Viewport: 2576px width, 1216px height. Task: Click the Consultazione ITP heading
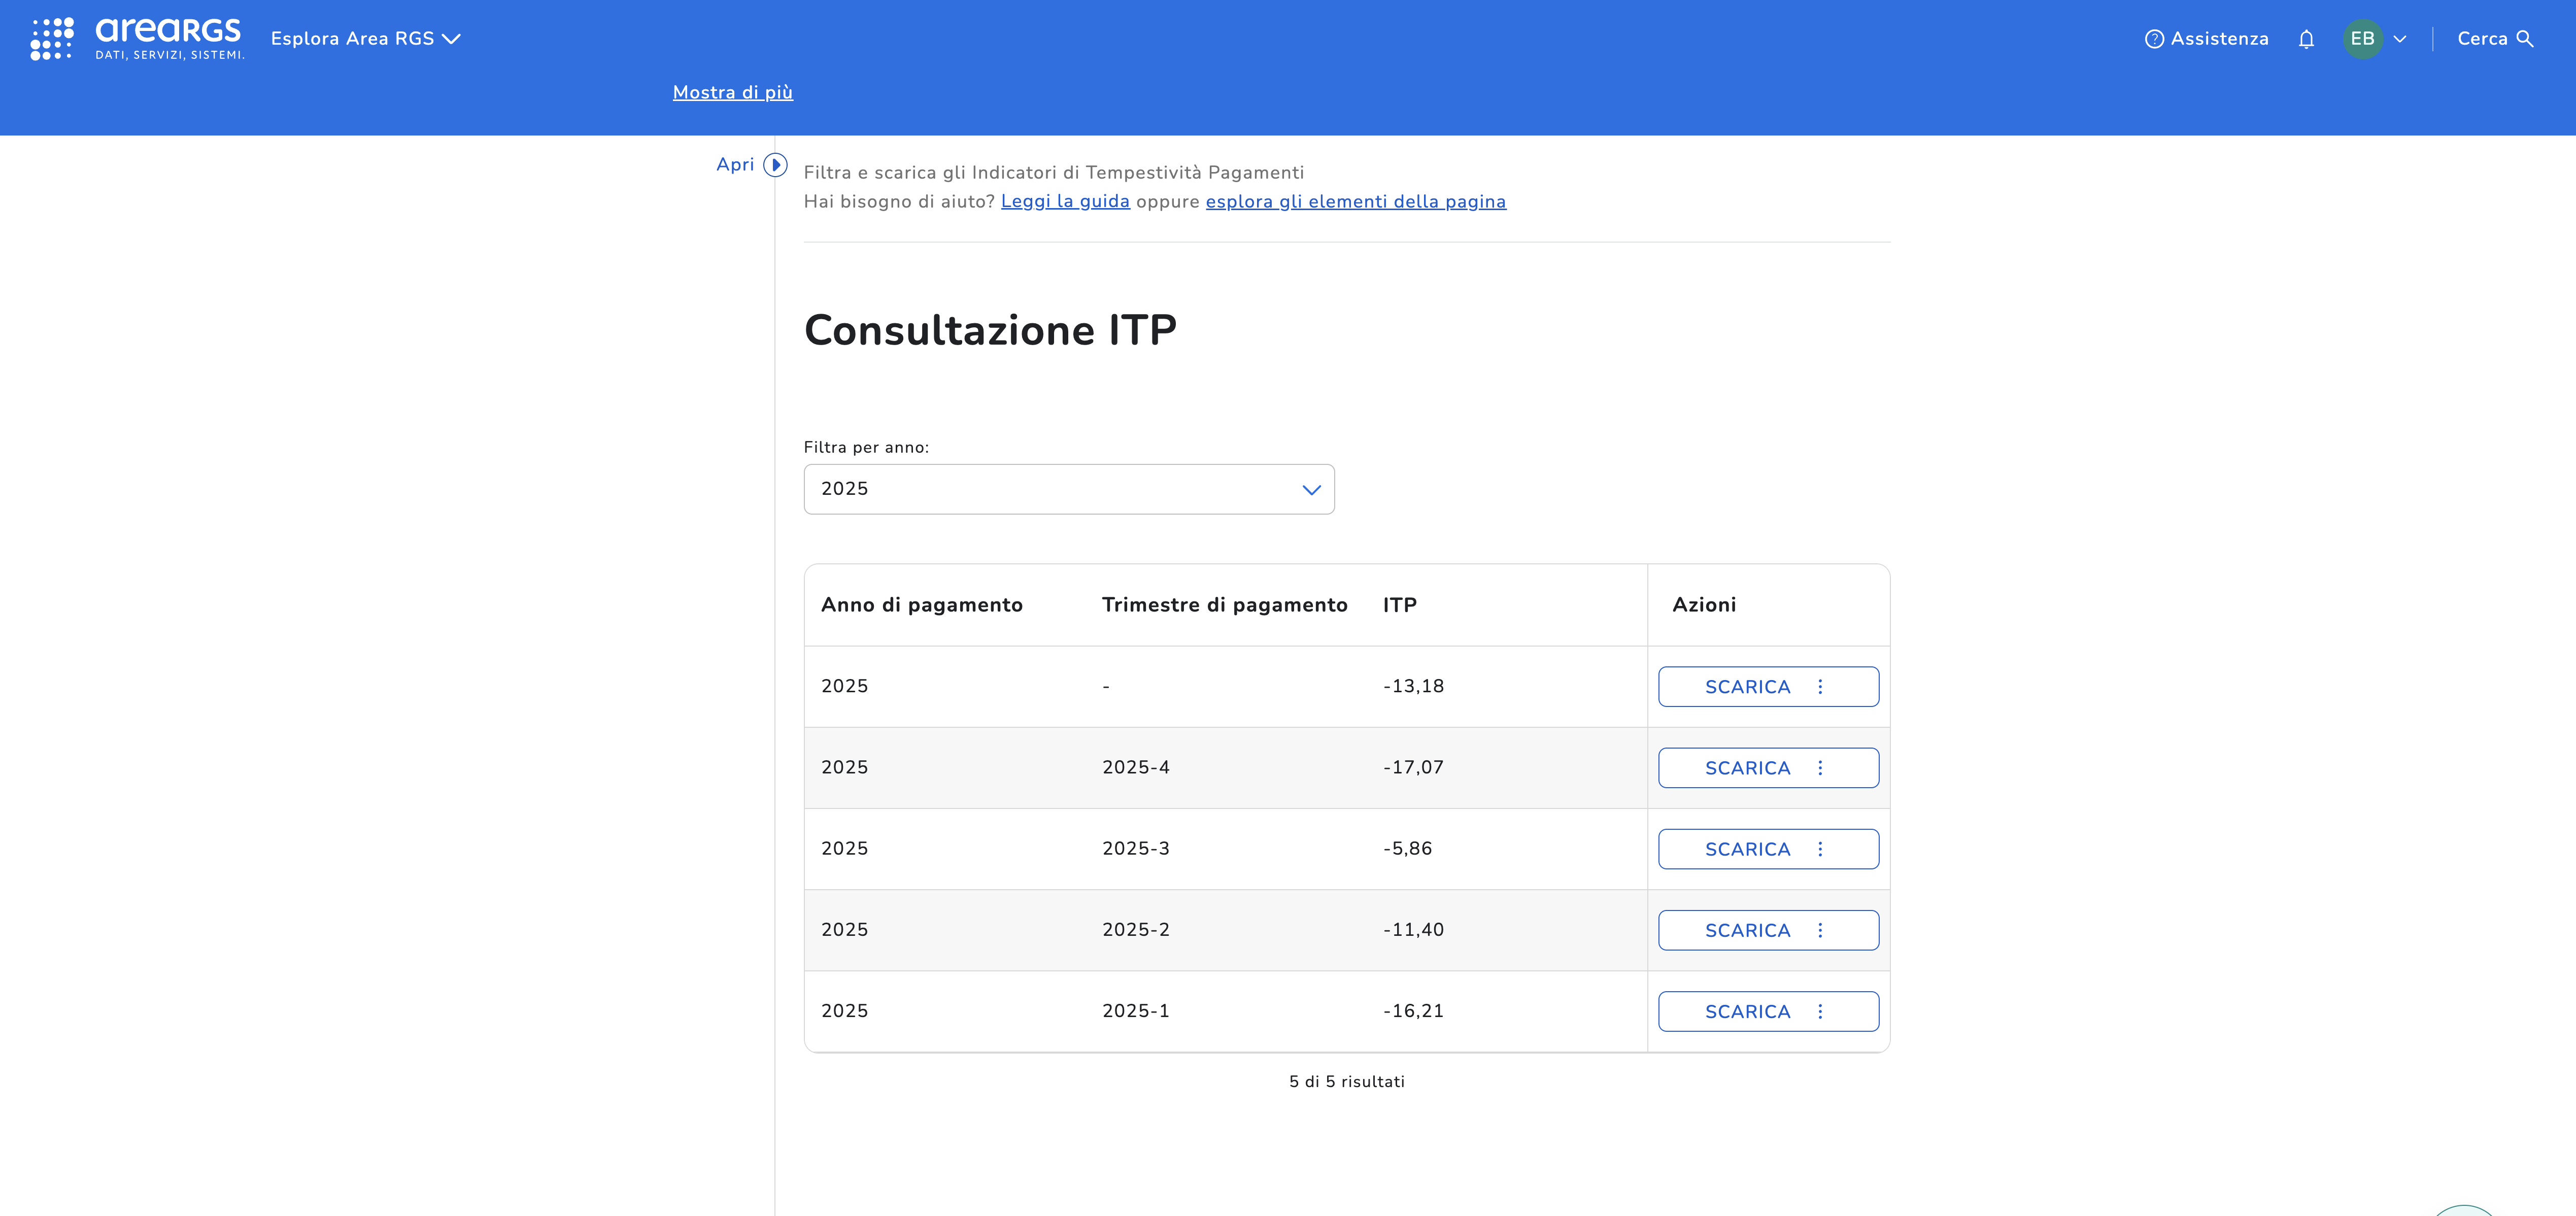(x=990, y=330)
